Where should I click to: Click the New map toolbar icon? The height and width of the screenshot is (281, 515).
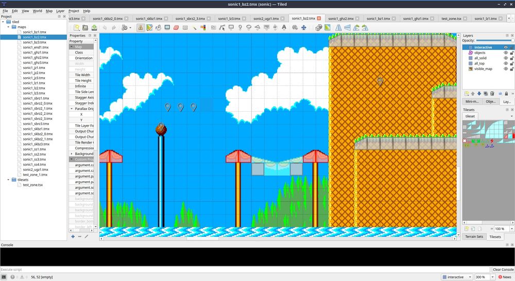click(76, 28)
